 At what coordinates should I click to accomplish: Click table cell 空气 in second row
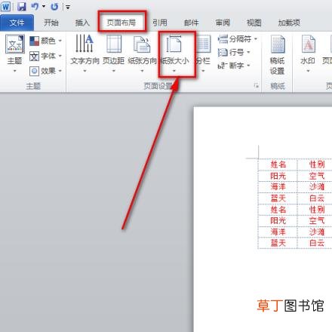click(317, 176)
